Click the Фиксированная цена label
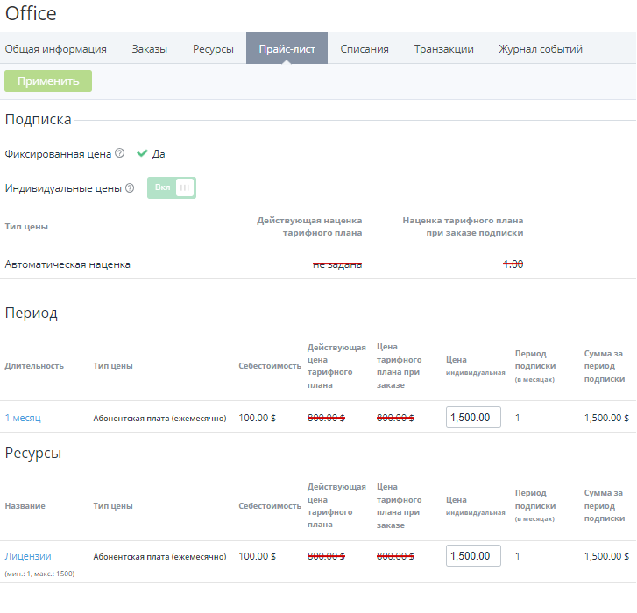The image size is (637, 613). tap(58, 154)
